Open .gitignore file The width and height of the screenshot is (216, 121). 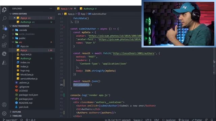click(x=24, y=87)
